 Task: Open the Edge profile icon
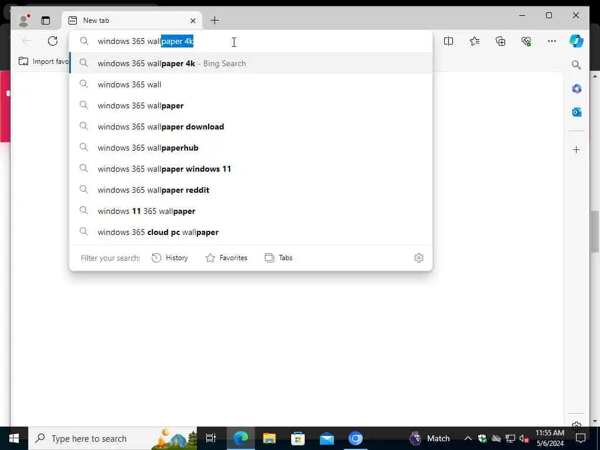tap(24, 21)
